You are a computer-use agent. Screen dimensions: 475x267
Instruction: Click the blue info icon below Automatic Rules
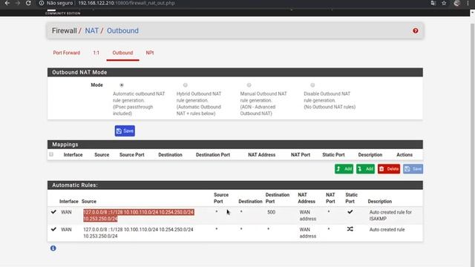point(53,248)
